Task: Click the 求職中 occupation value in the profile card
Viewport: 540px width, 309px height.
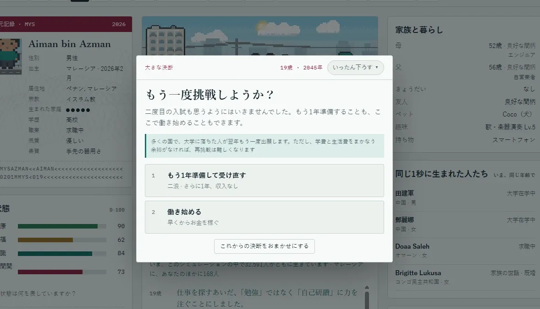Action: (x=75, y=130)
